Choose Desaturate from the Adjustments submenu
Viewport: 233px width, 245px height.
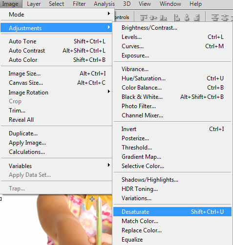[172, 212]
